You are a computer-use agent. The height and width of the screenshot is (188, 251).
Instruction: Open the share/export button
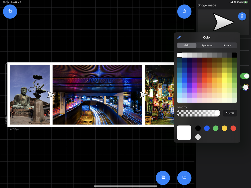tap(184, 11)
